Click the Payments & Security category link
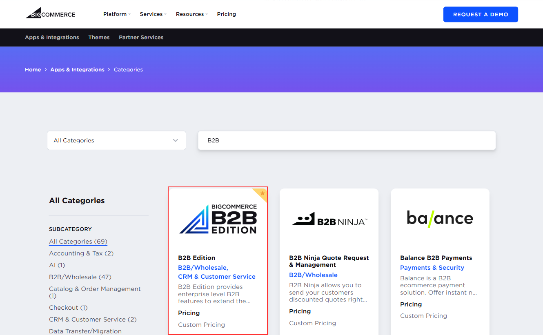Screen dimensions: 543x335 pyautogui.click(x=432, y=268)
